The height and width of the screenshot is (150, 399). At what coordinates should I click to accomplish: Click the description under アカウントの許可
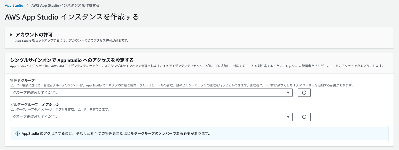[72, 40]
